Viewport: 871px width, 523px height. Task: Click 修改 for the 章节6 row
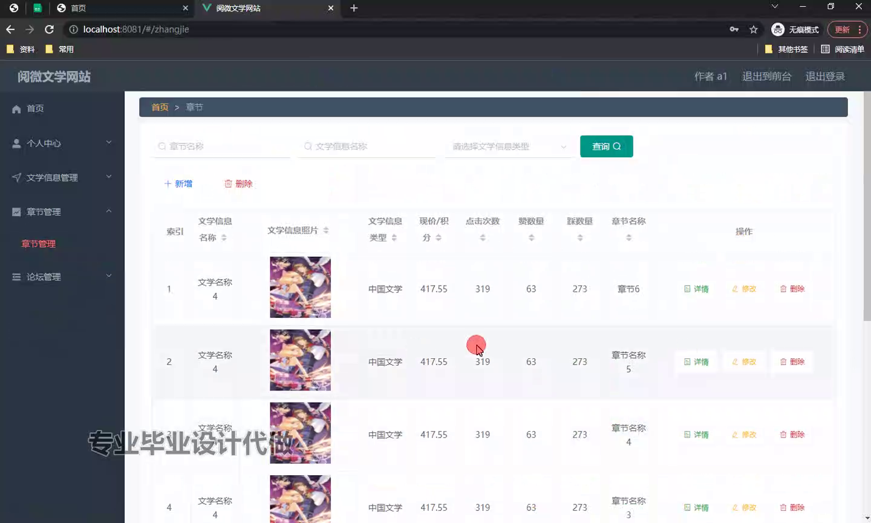coord(744,289)
